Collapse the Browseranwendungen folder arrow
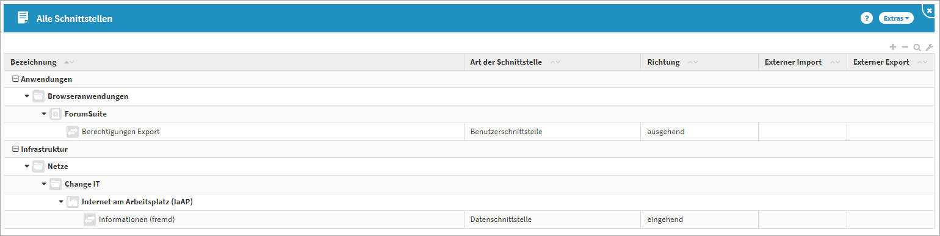Image resolution: width=940 pixels, height=236 pixels. [27, 96]
